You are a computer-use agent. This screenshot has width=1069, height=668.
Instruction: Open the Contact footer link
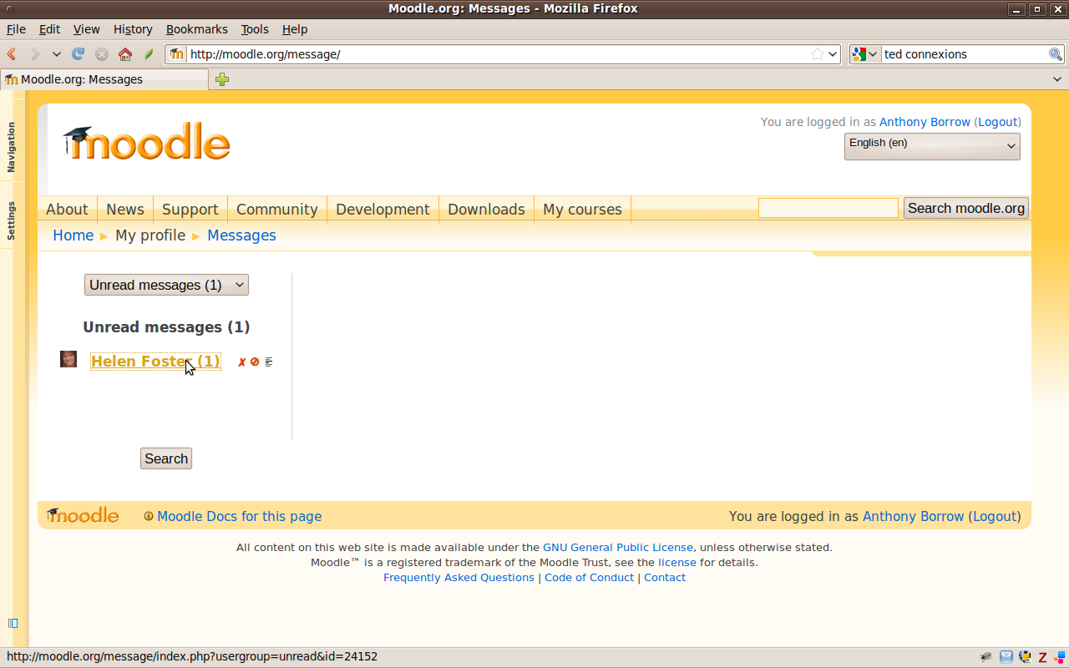(x=665, y=578)
